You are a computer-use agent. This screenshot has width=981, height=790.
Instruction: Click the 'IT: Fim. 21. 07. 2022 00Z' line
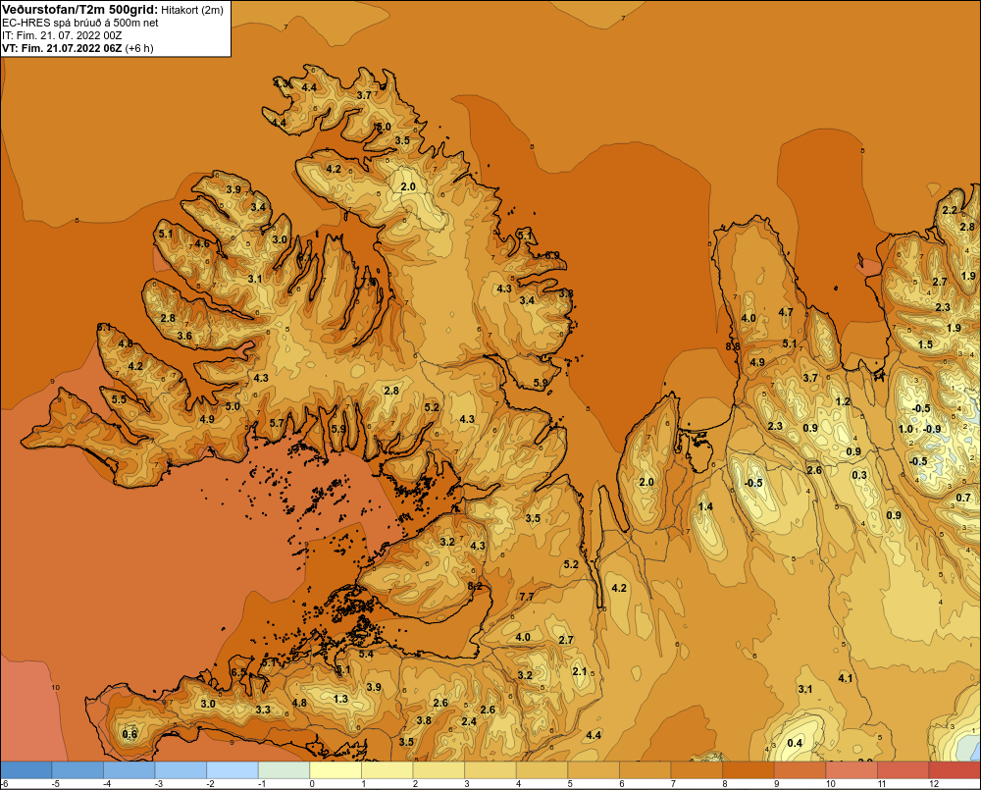60,35
